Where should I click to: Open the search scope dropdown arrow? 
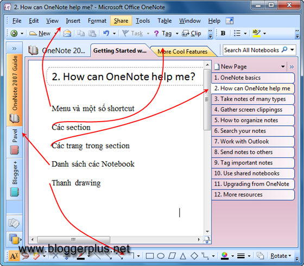(x=292, y=50)
